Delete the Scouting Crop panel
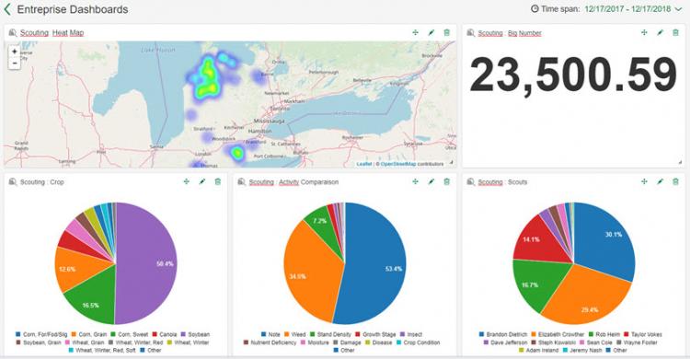690x359 pixels. [x=218, y=181]
